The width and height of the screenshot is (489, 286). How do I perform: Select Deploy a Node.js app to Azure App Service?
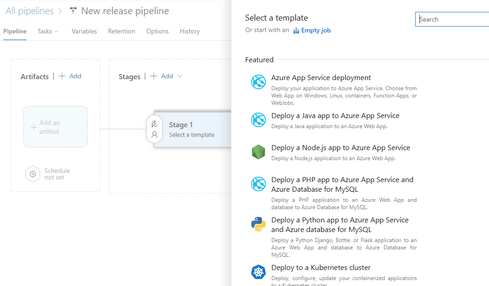pyautogui.click(x=341, y=148)
